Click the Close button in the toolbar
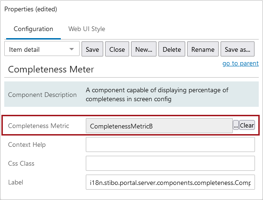Image resolution: width=263 pixels, height=200 pixels. [x=117, y=49]
